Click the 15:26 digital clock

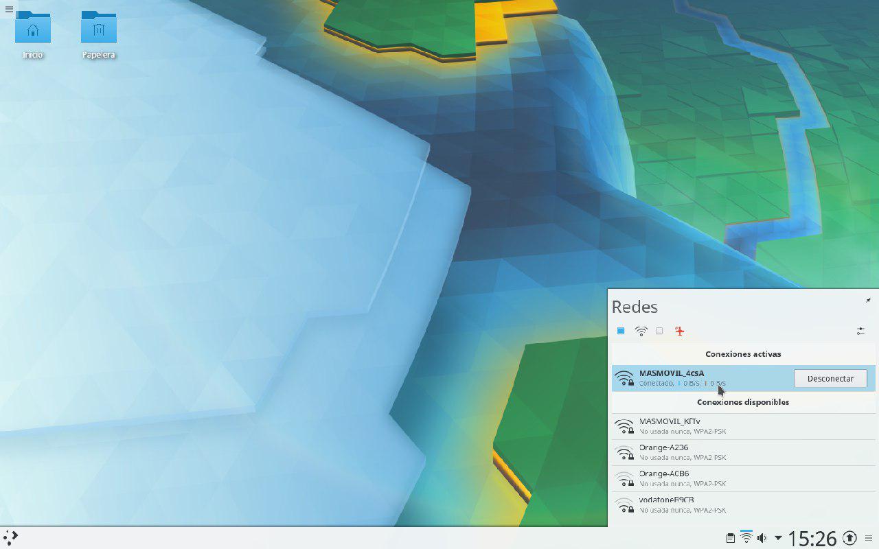(x=812, y=538)
